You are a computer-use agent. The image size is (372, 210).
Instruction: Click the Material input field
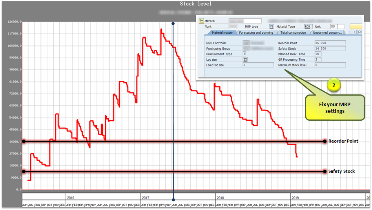(x=245, y=21)
